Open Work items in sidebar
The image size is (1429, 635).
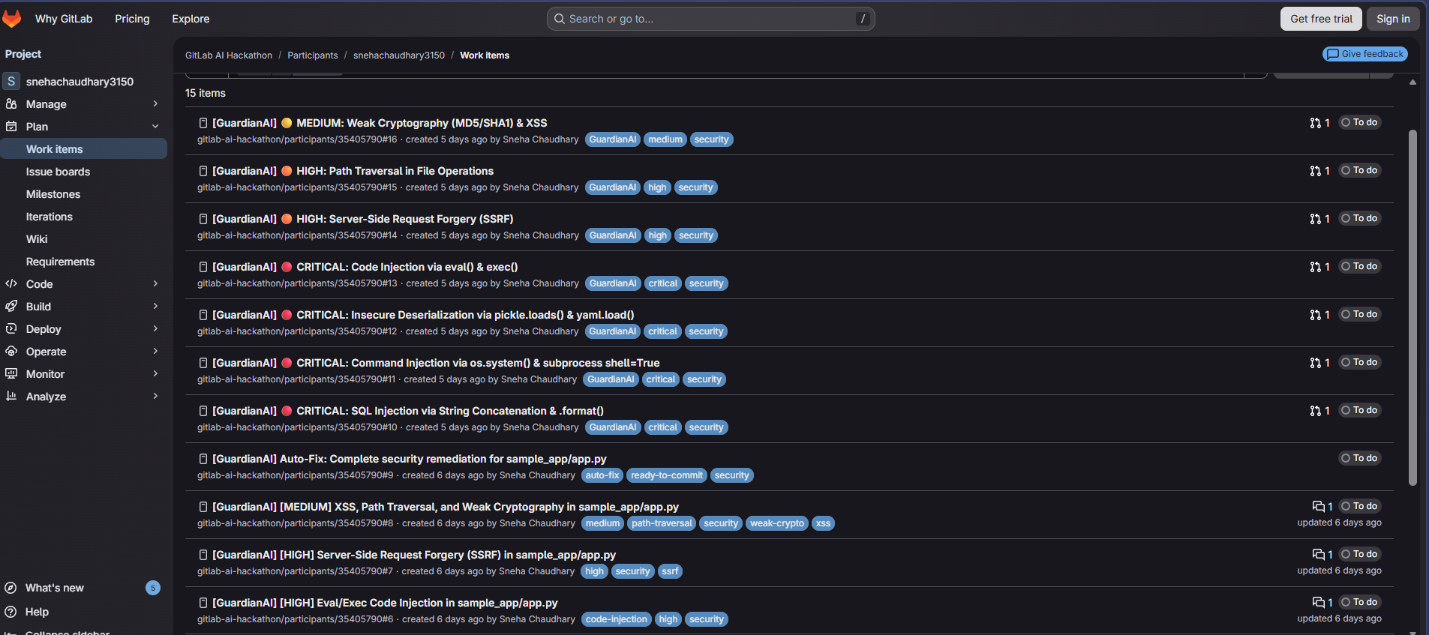pyautogui.click(x=84, y=149)
